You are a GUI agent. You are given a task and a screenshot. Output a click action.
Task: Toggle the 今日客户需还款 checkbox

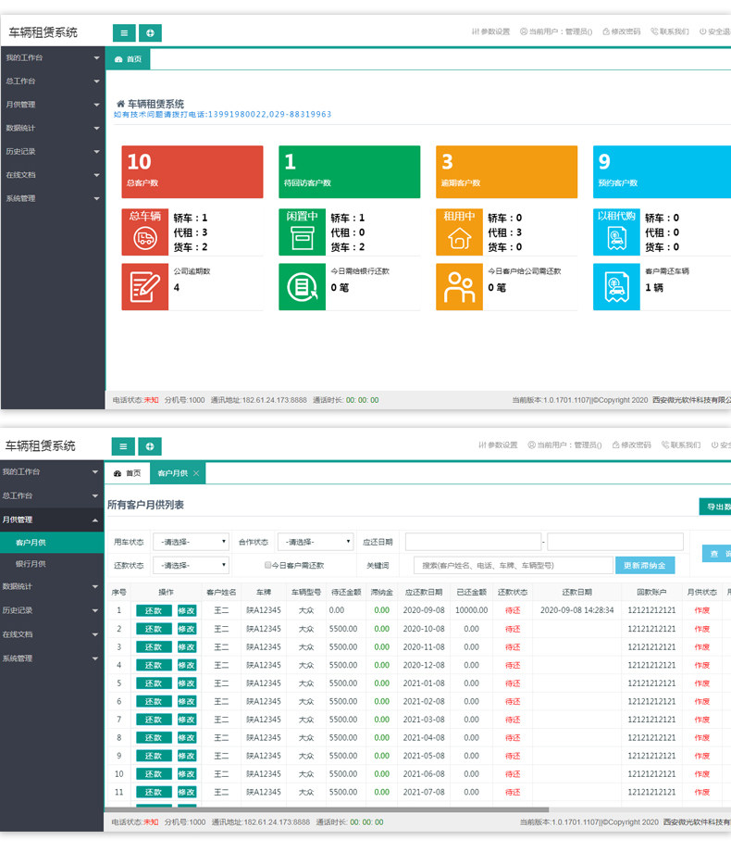pos(267,565)
